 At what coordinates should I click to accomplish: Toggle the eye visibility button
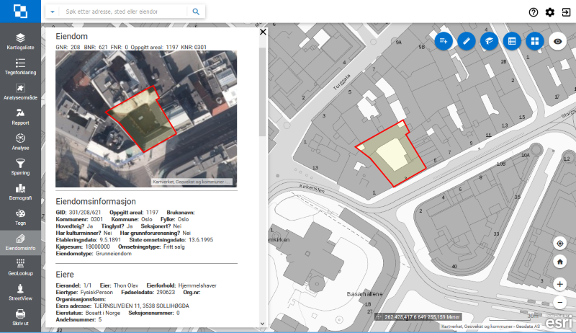click(x=557, y=41)
